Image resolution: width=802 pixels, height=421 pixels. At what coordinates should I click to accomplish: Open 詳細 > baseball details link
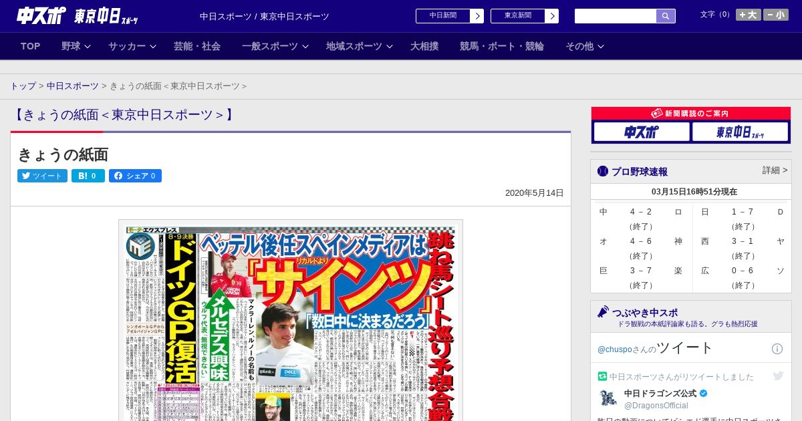[x=775, y=170]
